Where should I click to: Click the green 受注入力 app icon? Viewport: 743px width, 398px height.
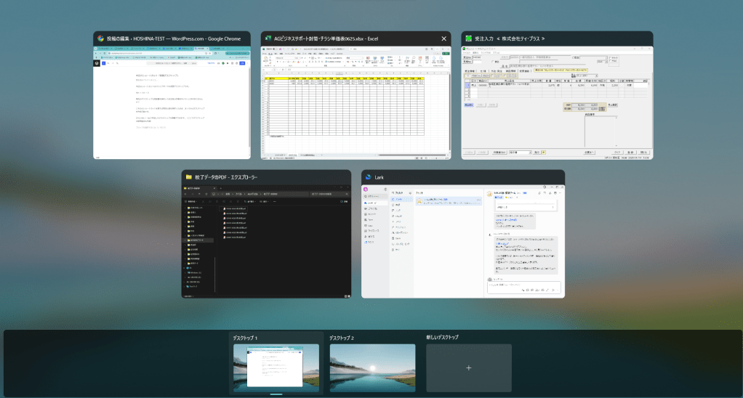tap(467, 38)
